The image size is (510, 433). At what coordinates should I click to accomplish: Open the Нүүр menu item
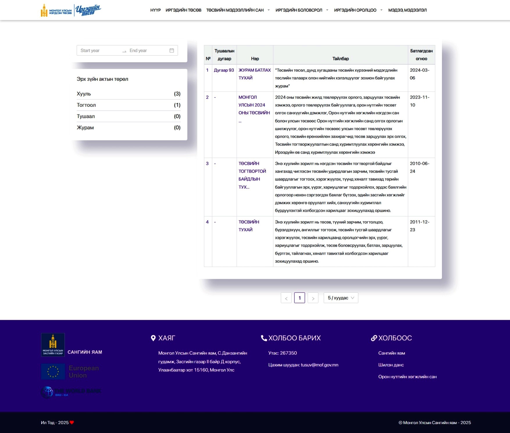[x=155, y=10]
